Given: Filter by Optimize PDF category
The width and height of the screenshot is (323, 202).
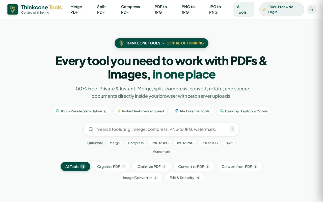Looking at the screenshot, I should point(152,166).
